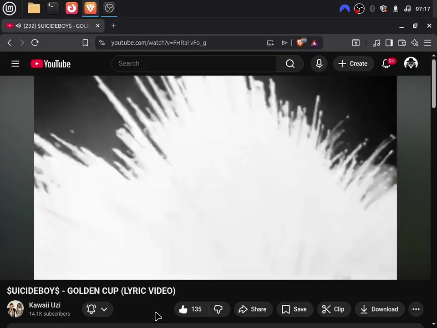
Task: Submit search with magnifier button
Action: [290, 64]
